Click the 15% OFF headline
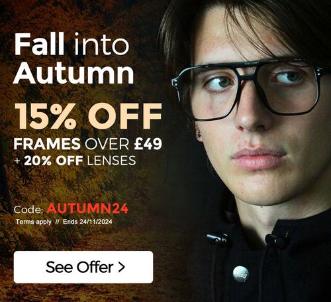331x302 pixels. click(88, 116)
